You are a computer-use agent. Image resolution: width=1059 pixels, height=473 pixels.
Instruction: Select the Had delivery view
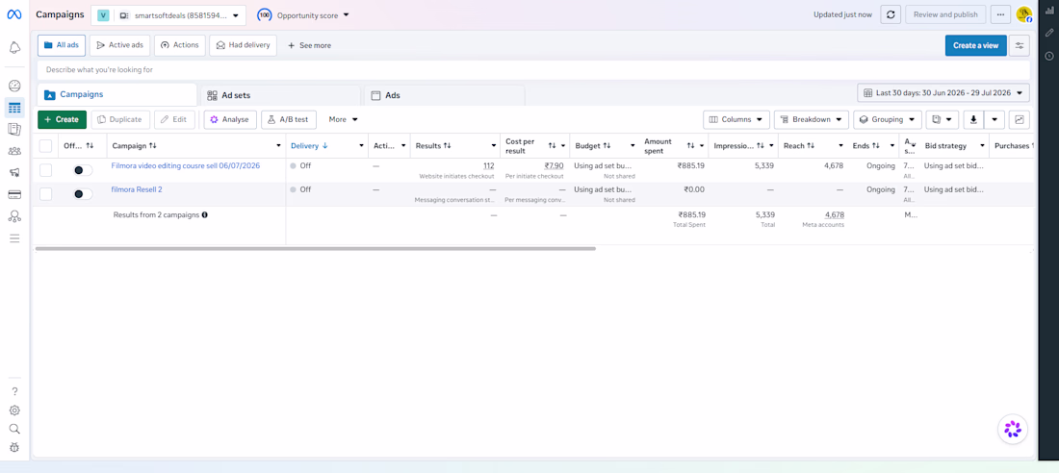[244, 45]
